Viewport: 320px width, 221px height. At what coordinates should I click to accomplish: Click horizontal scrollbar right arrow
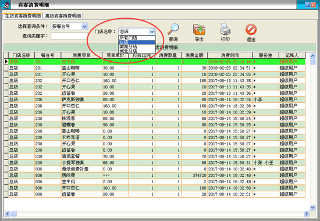(306, 214)
